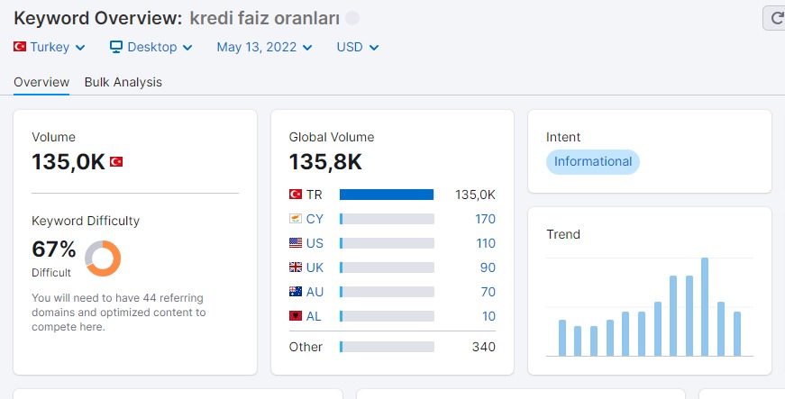
Task: Click the TR volume progress bar
Action: pyautogui.click(x=387, y=195)
